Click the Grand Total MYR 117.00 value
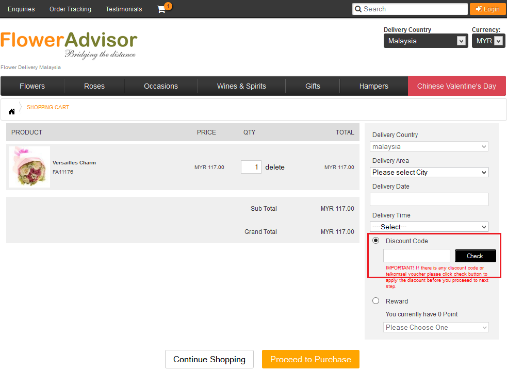 [x=337, y=232]
